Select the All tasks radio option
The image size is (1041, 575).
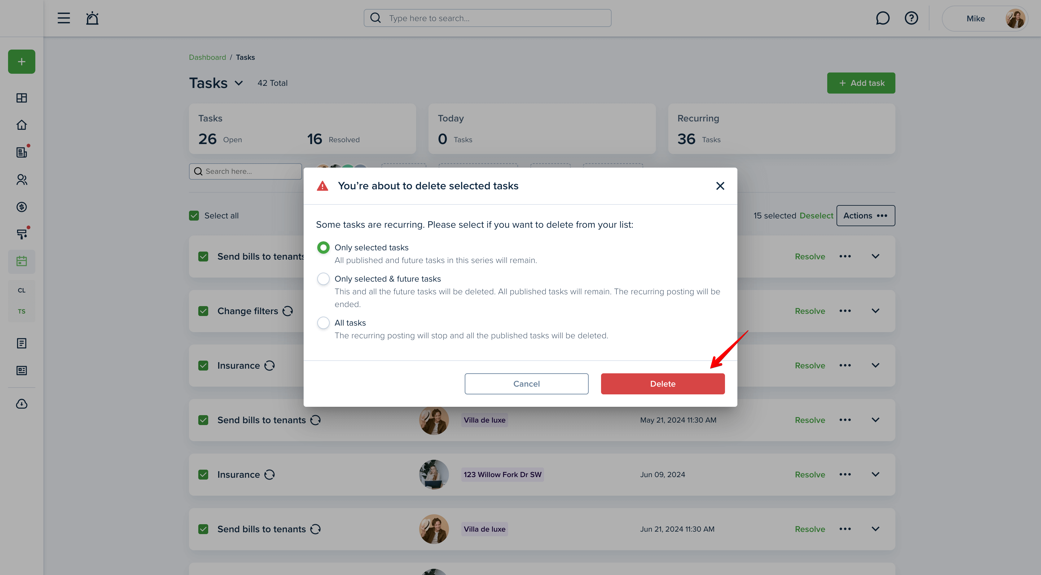click(323, 323)
